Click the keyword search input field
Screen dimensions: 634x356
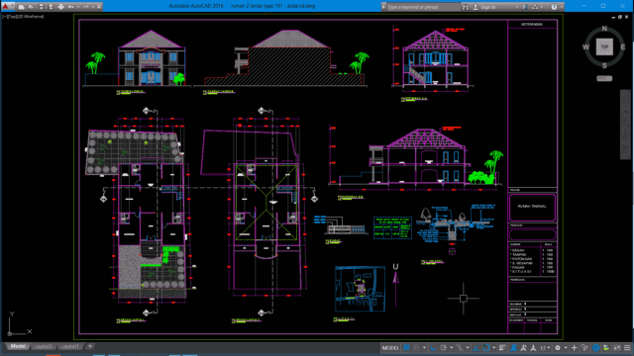pyautogui.click(x=423, y=7)
